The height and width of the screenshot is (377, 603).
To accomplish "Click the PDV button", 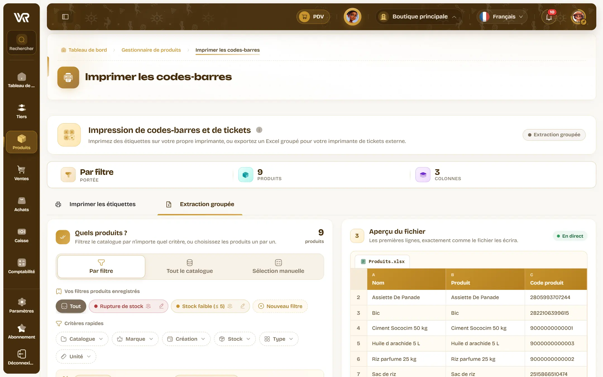I will point(313,17).
